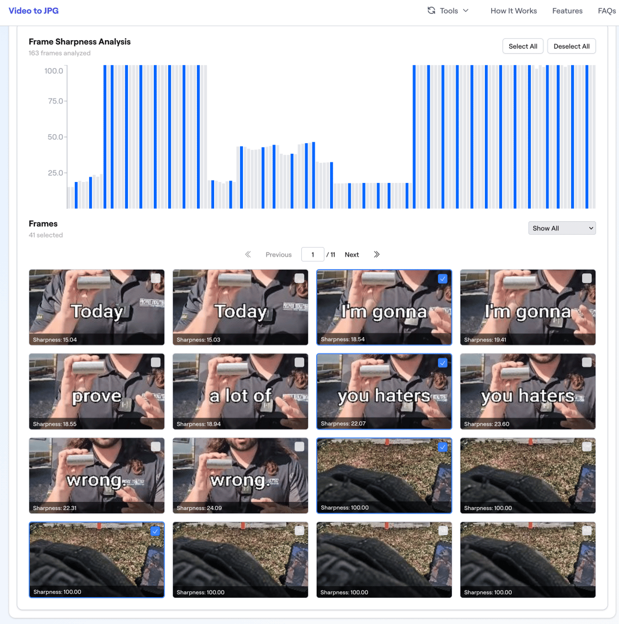Image resolution: width=619 pixels, height=624 pixels.
Task: Open the FAQs navigation link
Action: [x=607, y=11]
